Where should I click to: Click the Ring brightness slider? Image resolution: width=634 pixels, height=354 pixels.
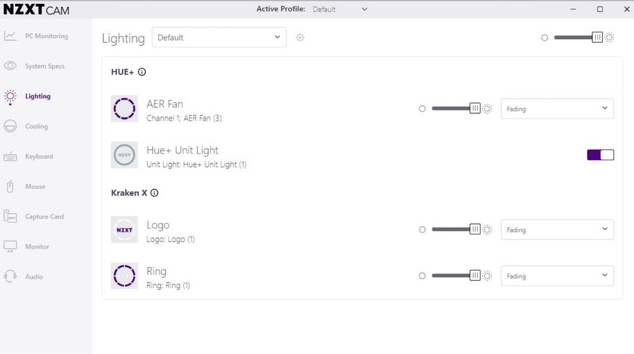pyautogui.click(x=456, y=276)
